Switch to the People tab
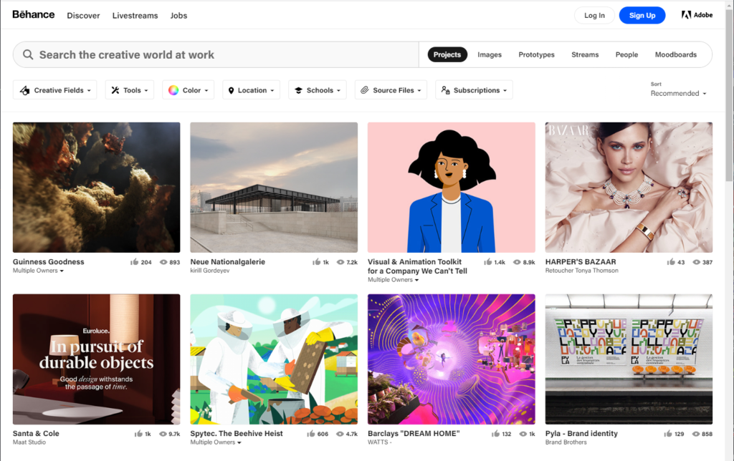The image size is (734, 461). click(x=626, y=54)
